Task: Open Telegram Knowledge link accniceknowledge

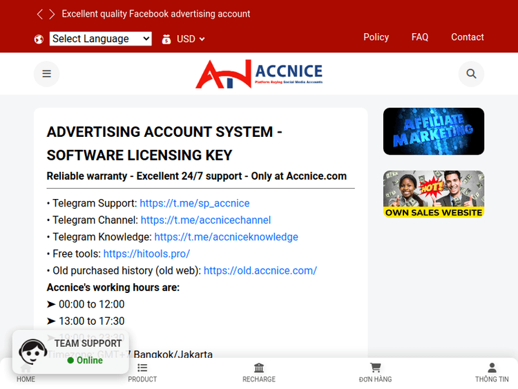Action: [x=227, y=237]
